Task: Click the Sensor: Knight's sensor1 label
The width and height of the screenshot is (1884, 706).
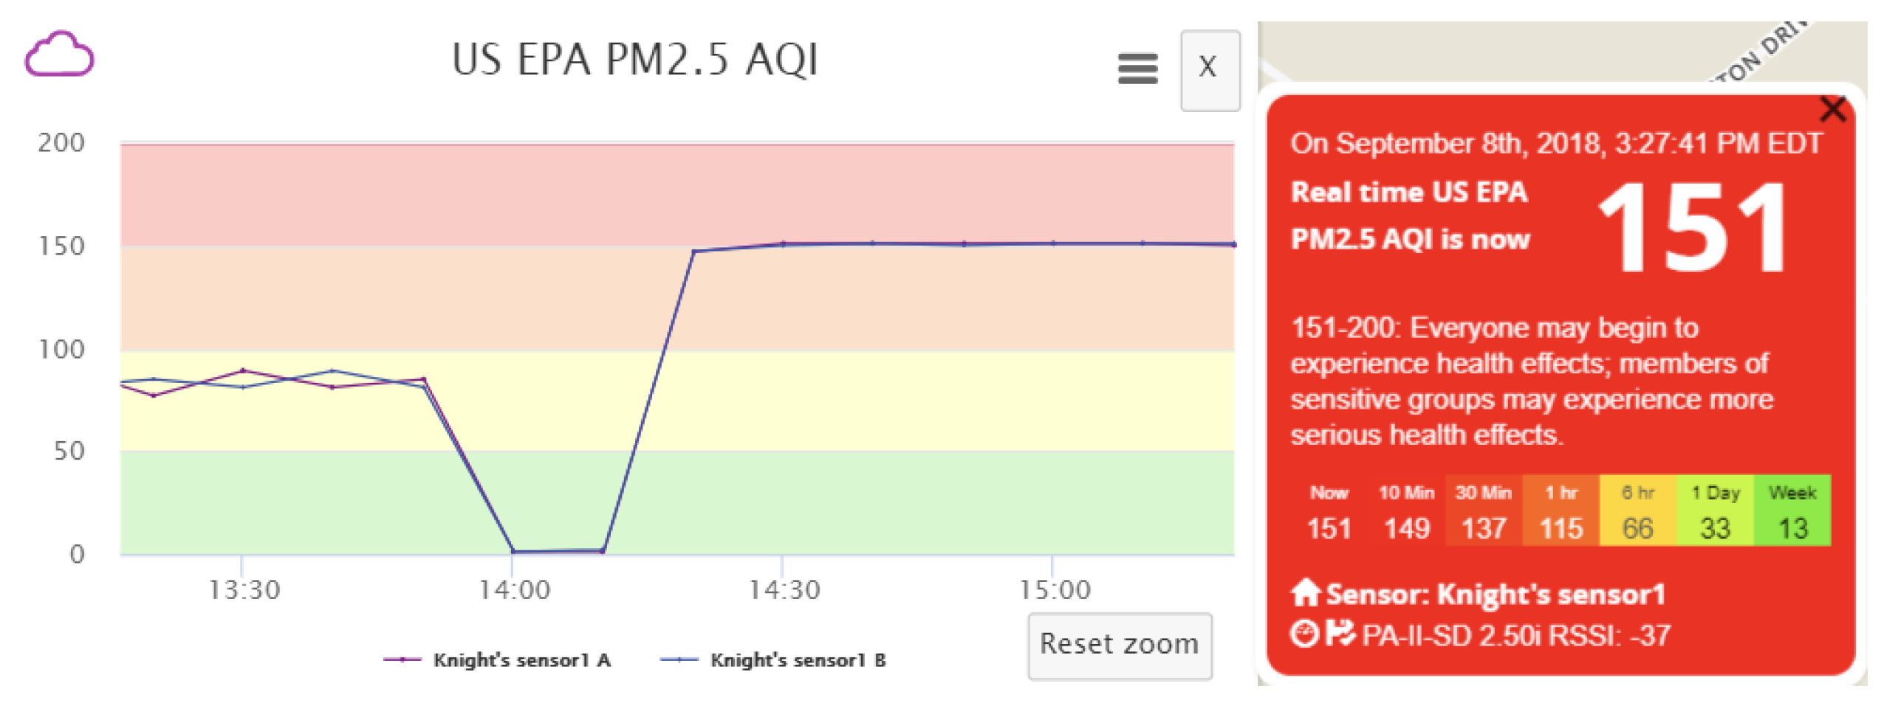Action: pos(1495,594)
